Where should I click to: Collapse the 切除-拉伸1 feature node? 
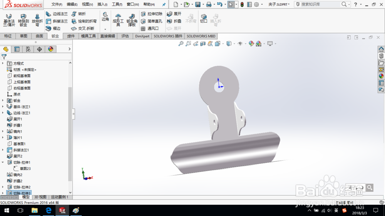click(3, 162)
